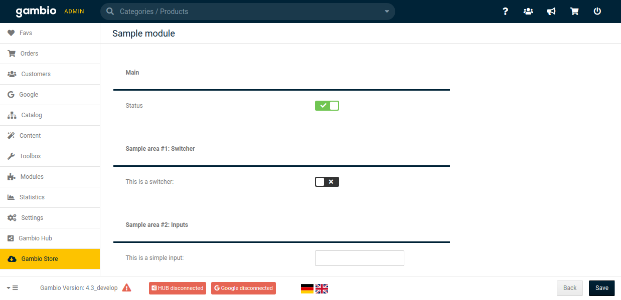Expand the Catalog sidebar section
The image size is (621, 300).
[32, 115]
